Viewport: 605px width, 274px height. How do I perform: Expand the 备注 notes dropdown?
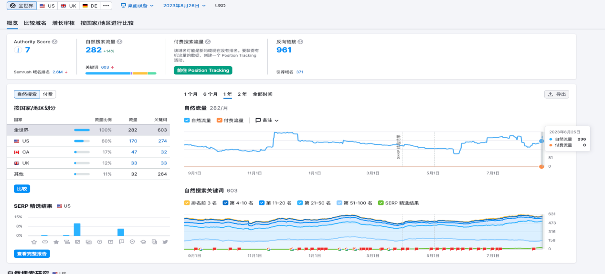(x=267, y=121)
